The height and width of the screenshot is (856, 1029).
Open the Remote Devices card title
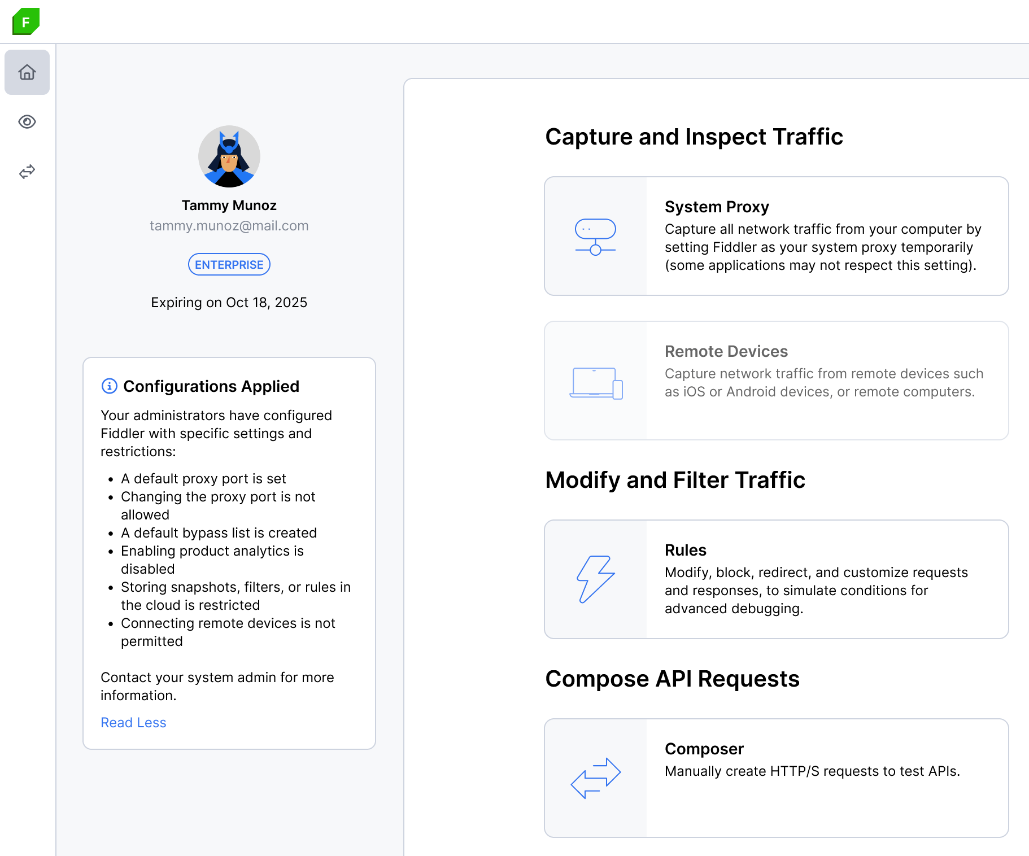[x=726, y=351]
